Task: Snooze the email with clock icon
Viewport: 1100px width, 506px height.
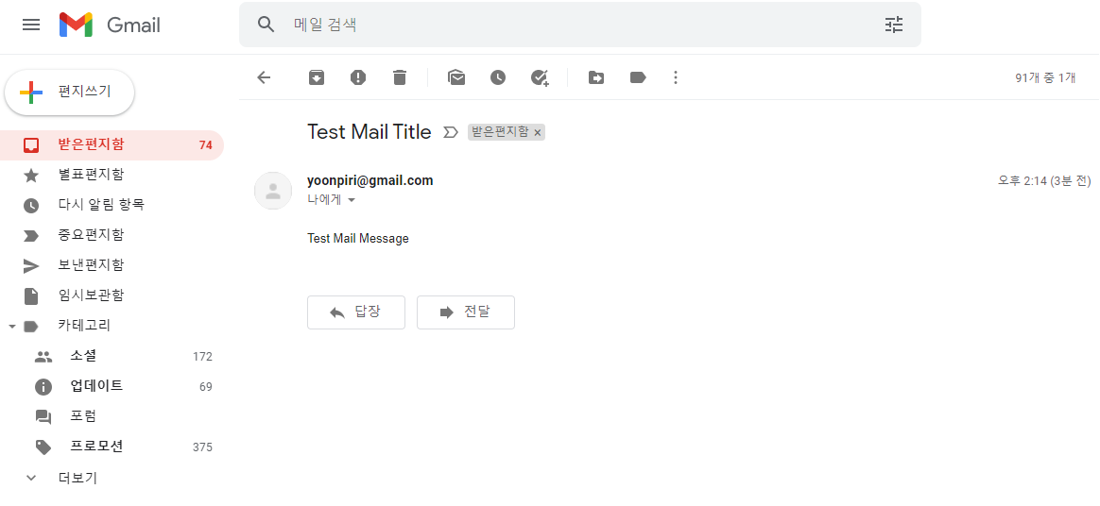Action: (498, 77)
